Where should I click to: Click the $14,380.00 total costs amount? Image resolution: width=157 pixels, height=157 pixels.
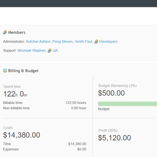click(x=21, y=135)
